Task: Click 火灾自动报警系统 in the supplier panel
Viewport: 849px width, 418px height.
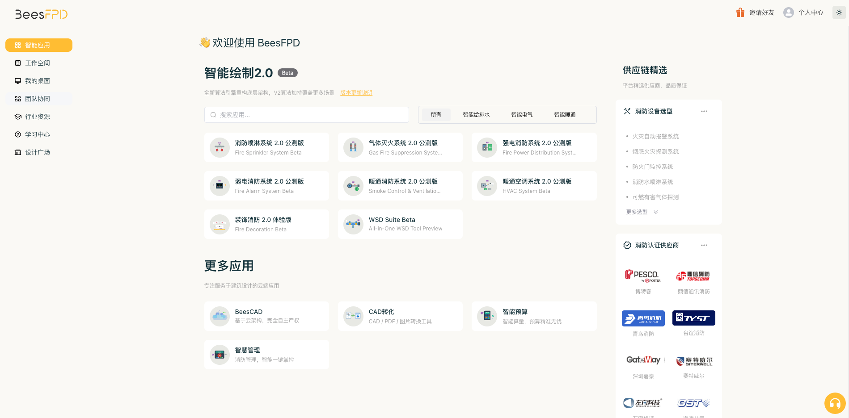Action: 655,136
